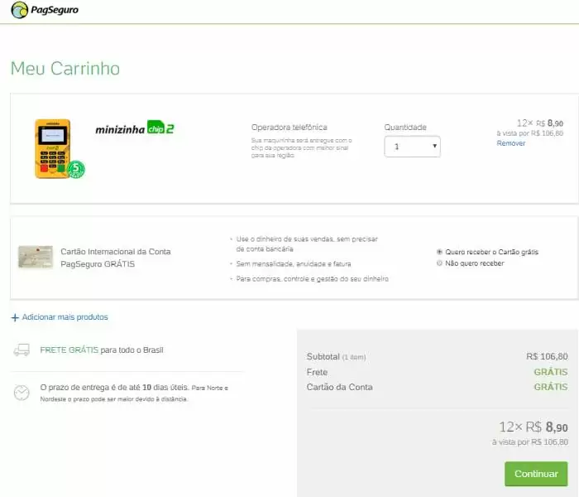Click the 'Operadora telefônica' label
579x497 pixels.
289,128
